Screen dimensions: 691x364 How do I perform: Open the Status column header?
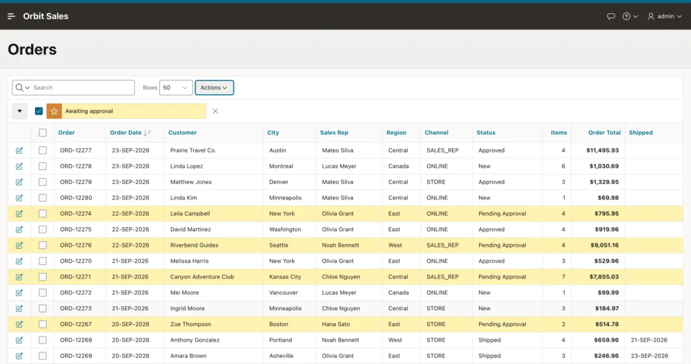486,133
